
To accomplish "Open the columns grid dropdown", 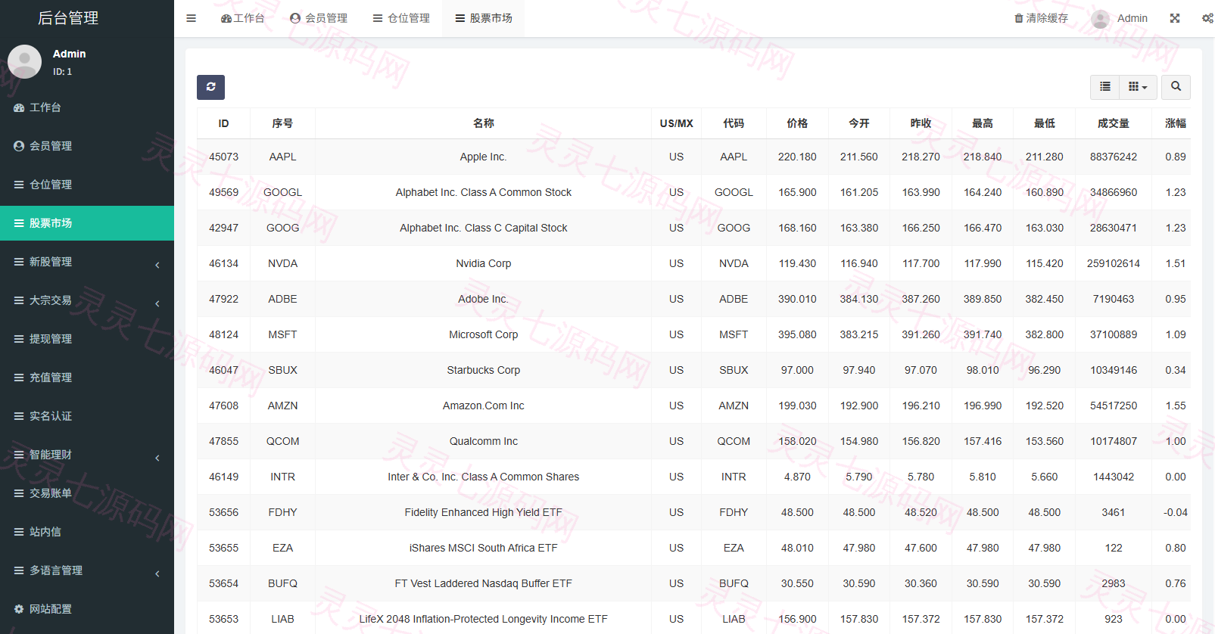I will (1138, 87).
